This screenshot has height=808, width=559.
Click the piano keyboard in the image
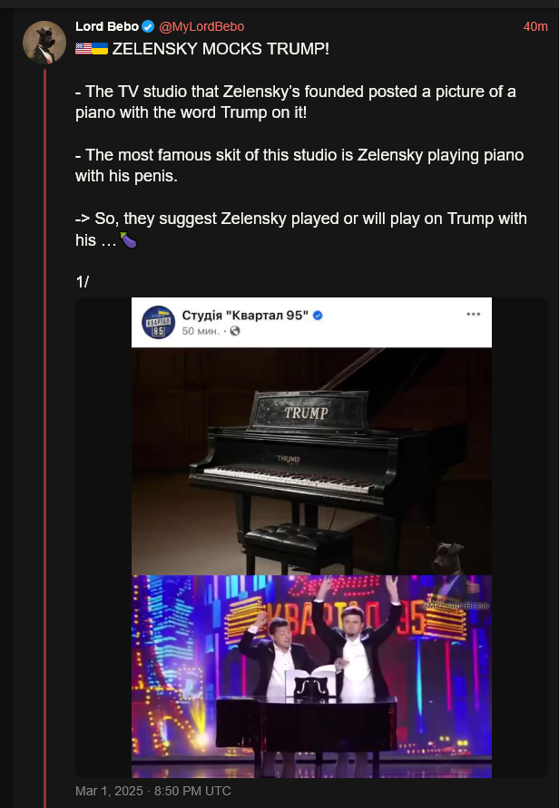(x=289, y=479)
